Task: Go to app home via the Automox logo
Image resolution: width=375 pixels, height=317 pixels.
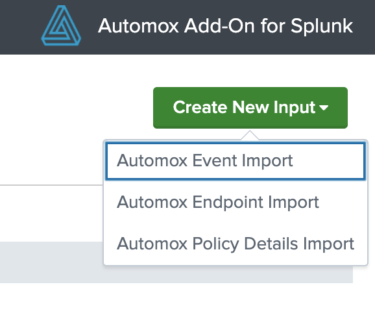Action: (x=61, y=25)
